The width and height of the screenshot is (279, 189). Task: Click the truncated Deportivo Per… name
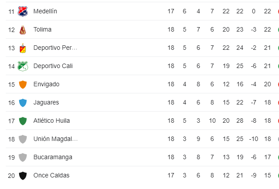click(x=55, y=48)
